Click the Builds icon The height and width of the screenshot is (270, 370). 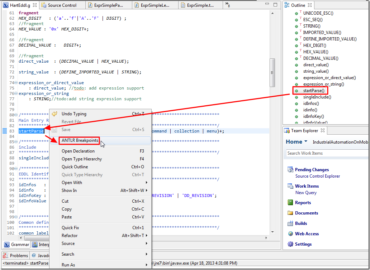pos(290,223)
